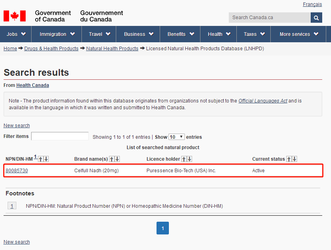
Task: Sort NPN/DIN-HM column ascending arrow
Action: click(40, 159)
